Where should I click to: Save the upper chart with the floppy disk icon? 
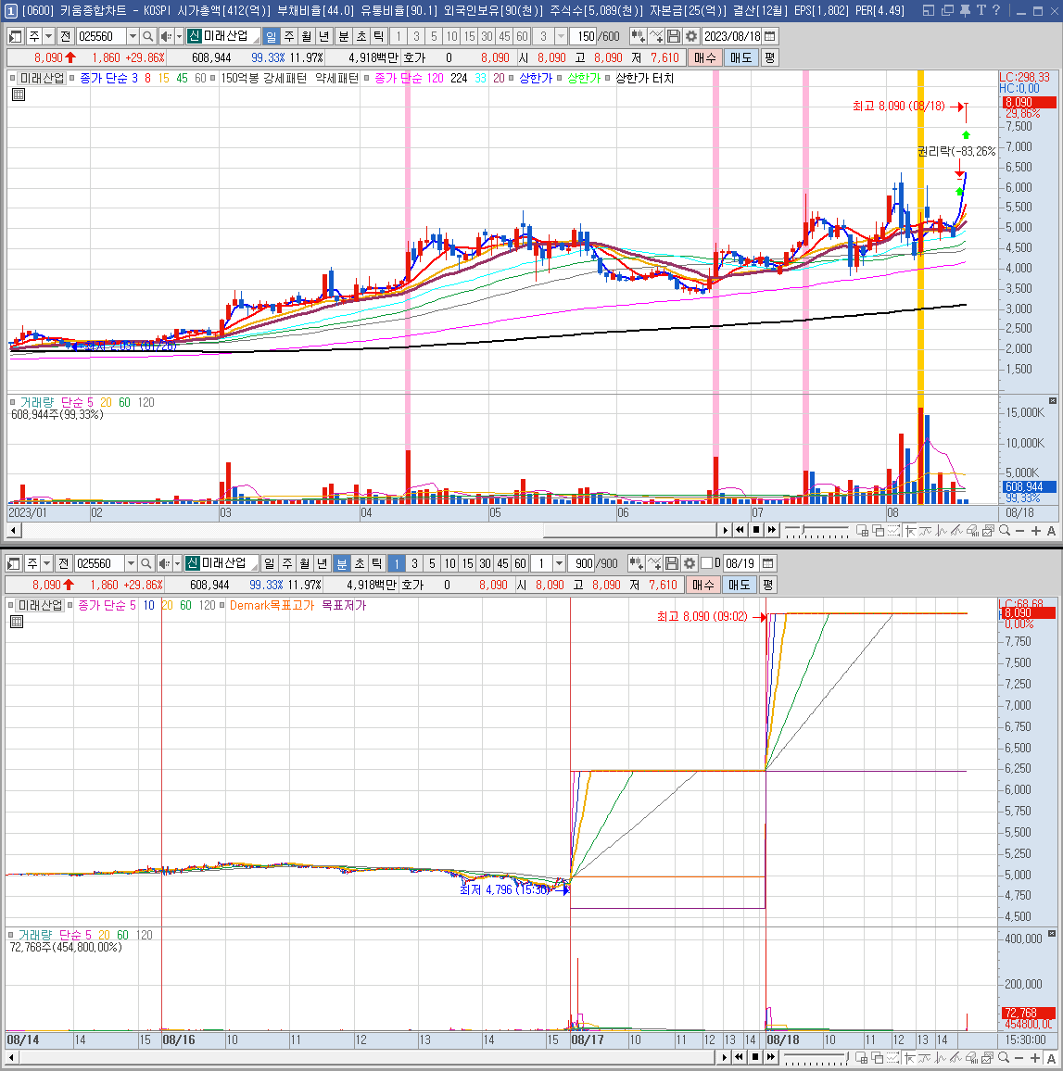(x=674, y=36)
